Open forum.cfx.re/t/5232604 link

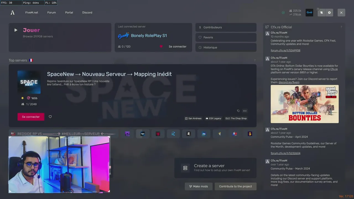click(x=285, y=153)
